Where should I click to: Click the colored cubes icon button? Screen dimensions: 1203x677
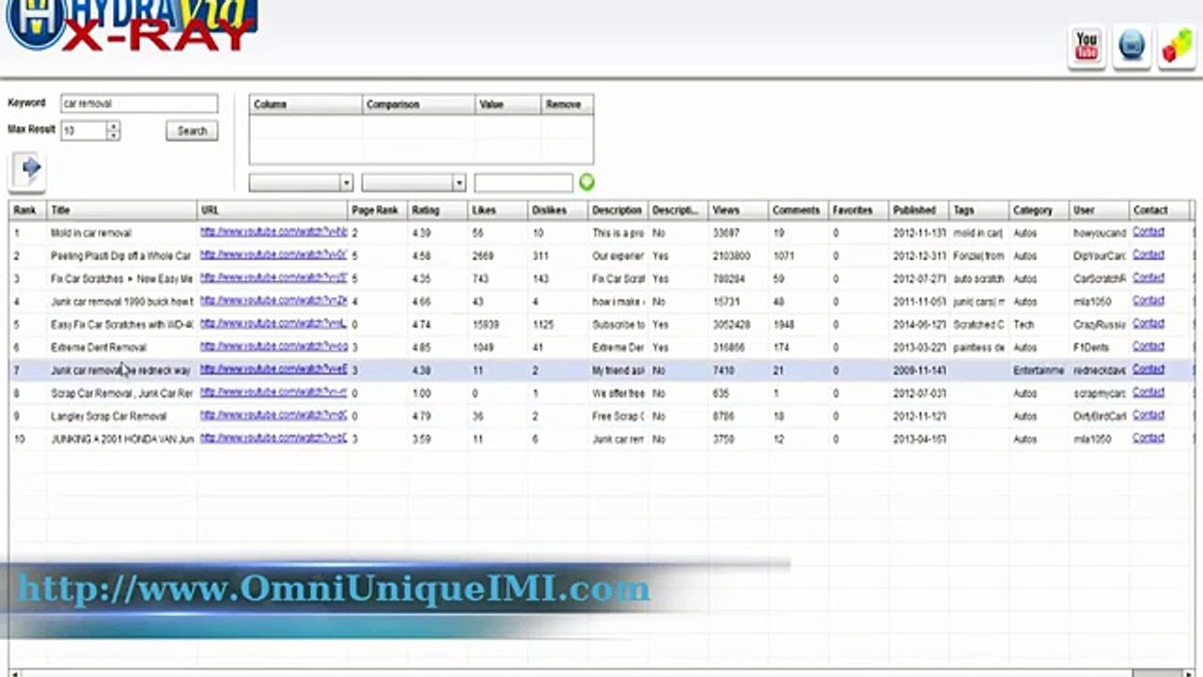tap(1177, 46)
